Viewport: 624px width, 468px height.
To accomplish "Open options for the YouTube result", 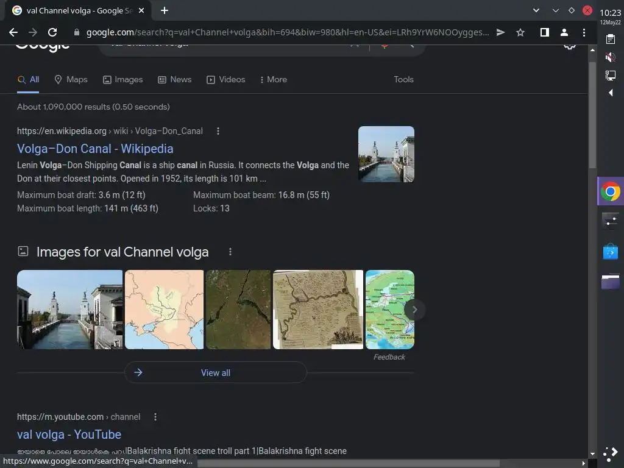I will coord(155,417).
